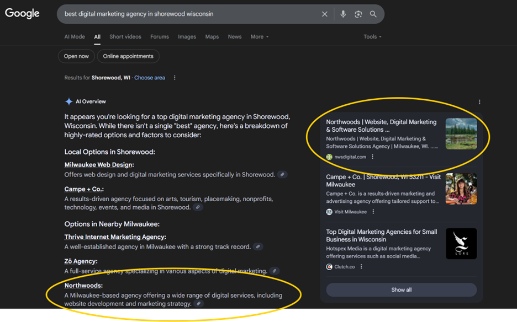The image size is (517, 322).
Task: Switch to the AI Mode tab
Action: (75, 37)
